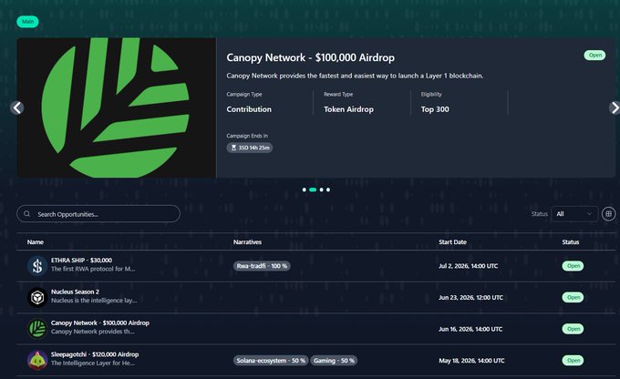Image resolution: width=620 pixels, height=379 pixels.
Task: Click the search magnifier icon
Action: pyautogui.click(x=26, y=214)
